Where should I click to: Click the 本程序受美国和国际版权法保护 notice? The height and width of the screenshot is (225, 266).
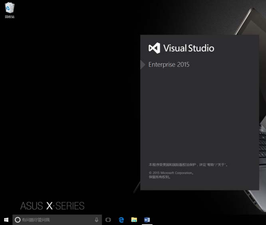click(x=188, y=164)
